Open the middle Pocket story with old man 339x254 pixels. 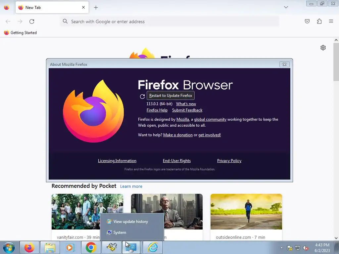[167, 211]
